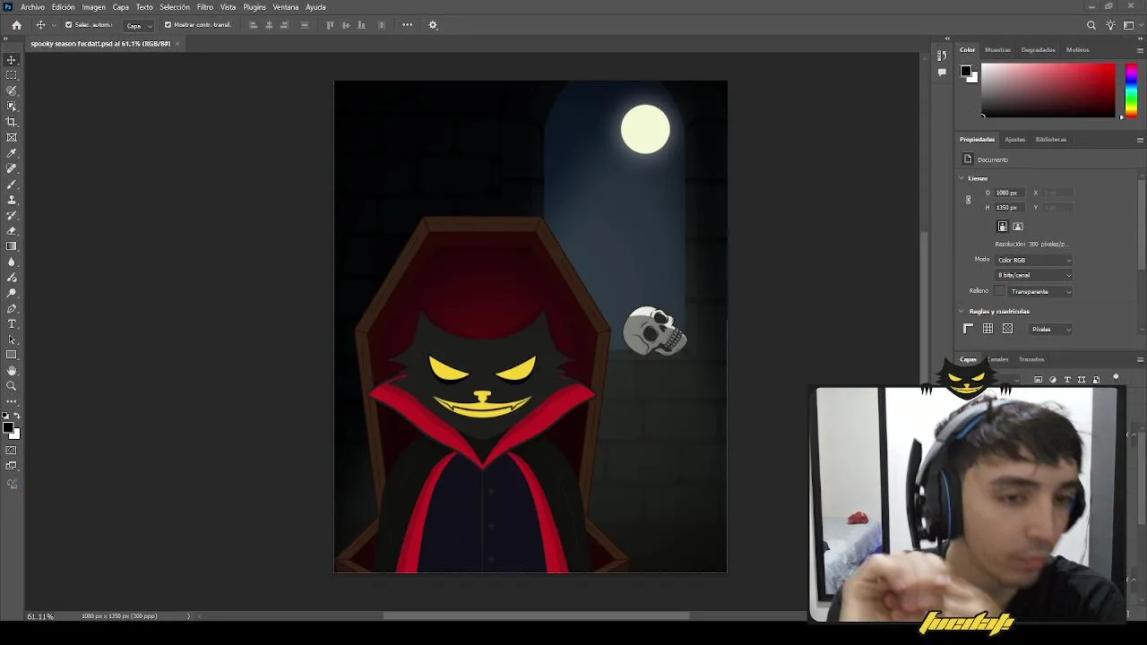Image resolution: width=1147 pixels, height=645 pixels.
Task: Select the Spot Healing Brush tool
Action: 12,168
